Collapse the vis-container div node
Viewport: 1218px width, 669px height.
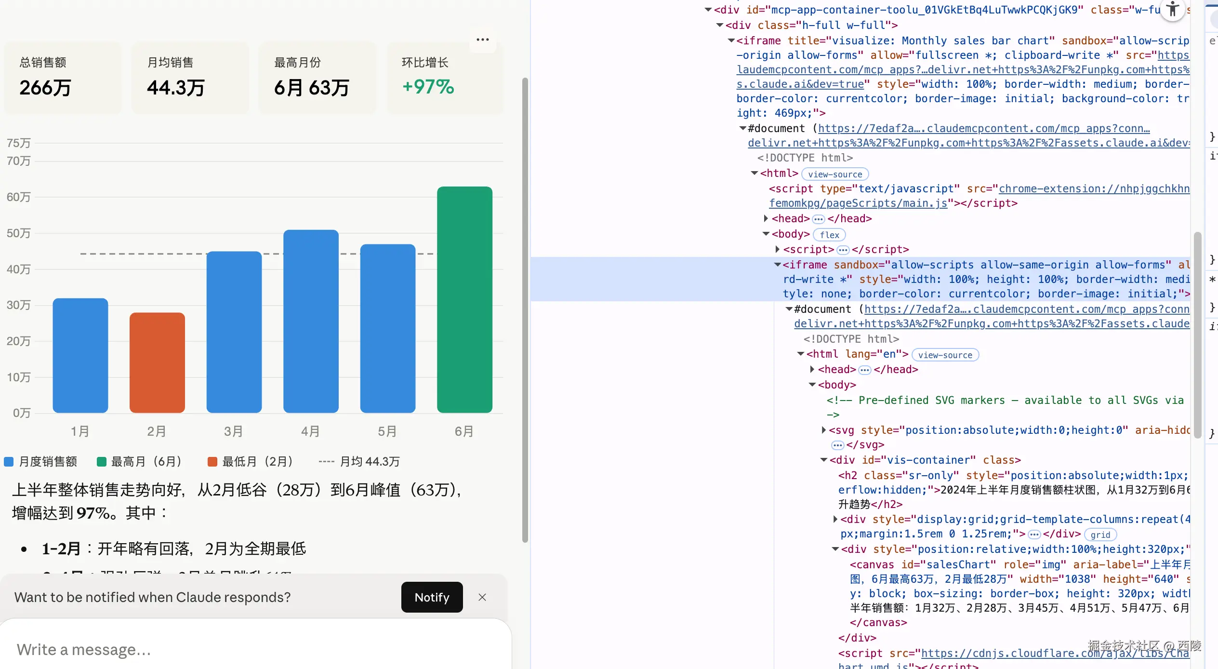[x=824, y=460]
